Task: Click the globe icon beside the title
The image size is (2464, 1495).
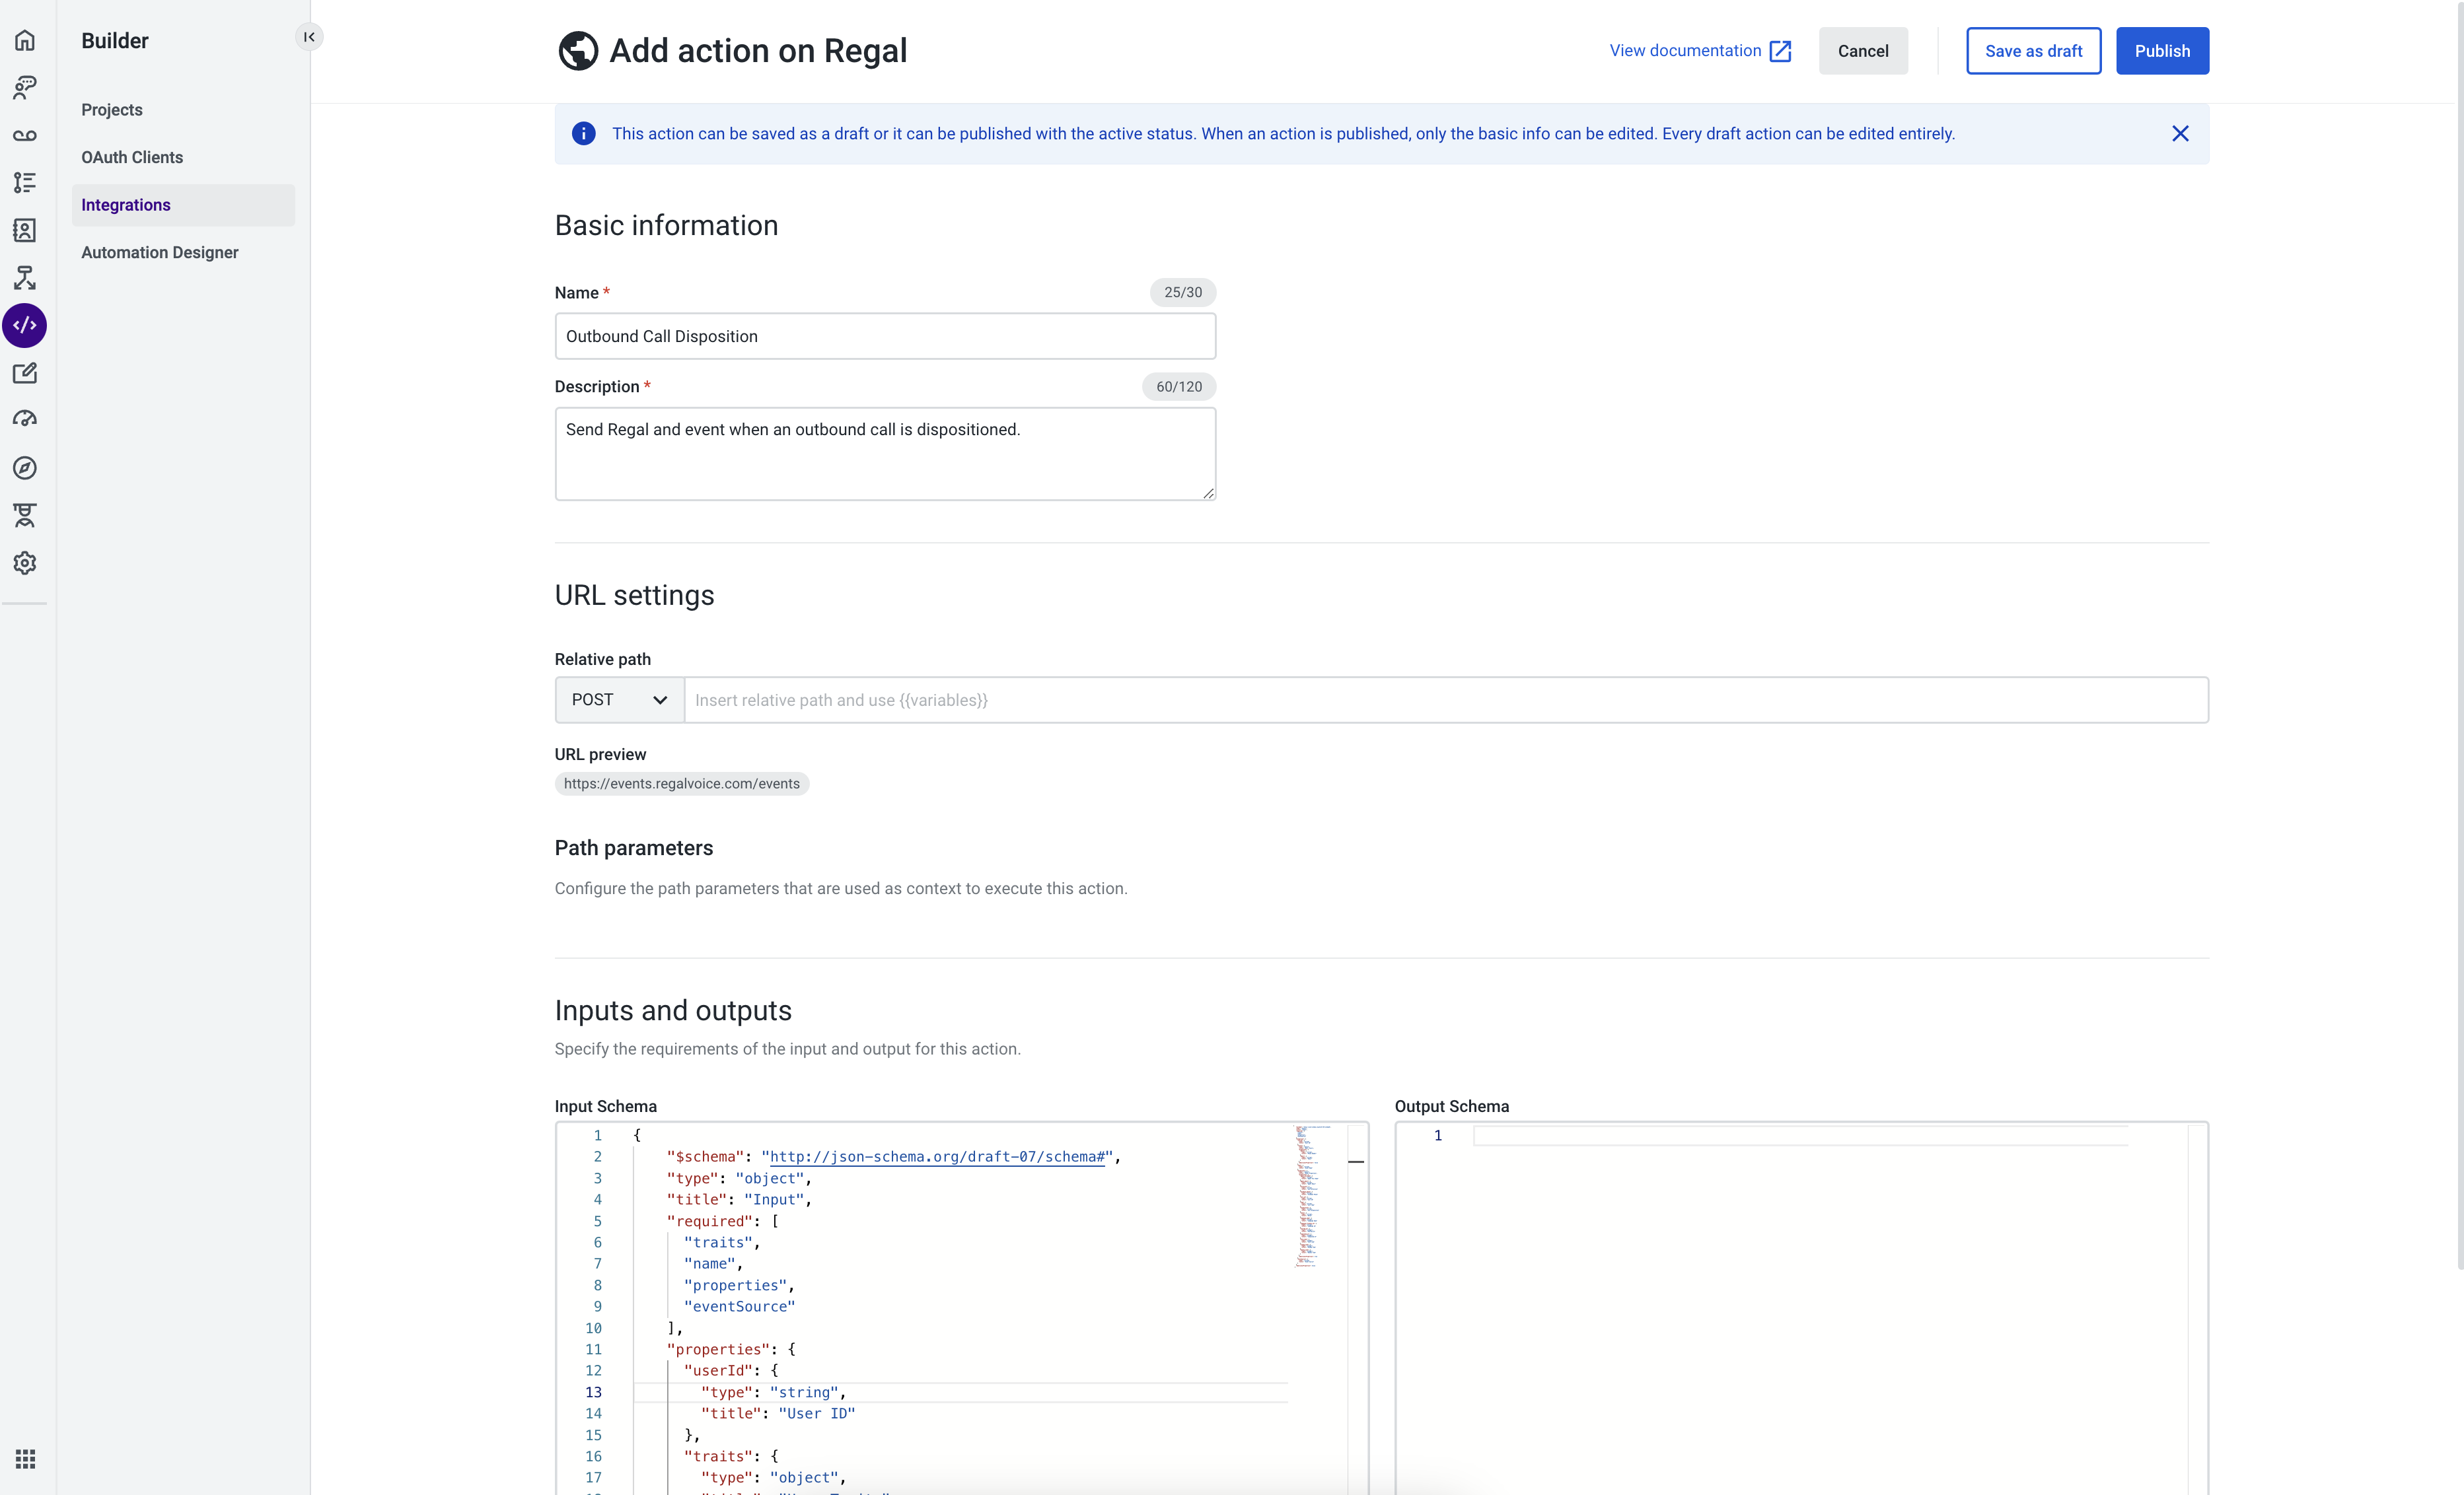Action: click(x=578, y=50)
